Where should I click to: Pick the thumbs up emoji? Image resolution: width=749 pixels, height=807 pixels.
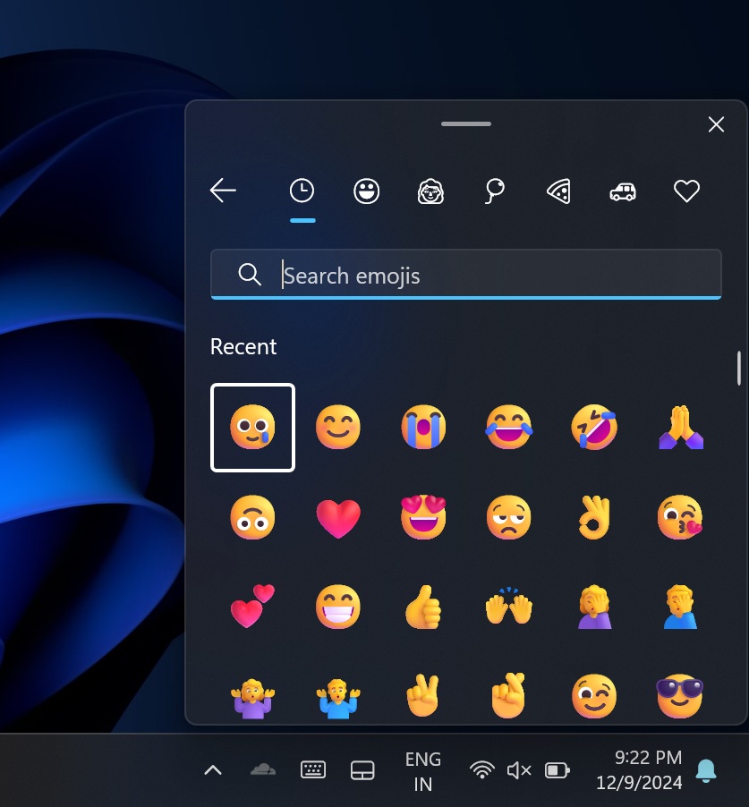point(423,606)
